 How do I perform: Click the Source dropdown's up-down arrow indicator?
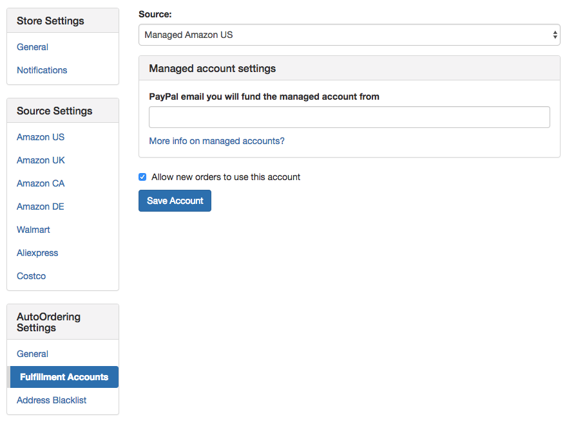[x=555, y=35]
